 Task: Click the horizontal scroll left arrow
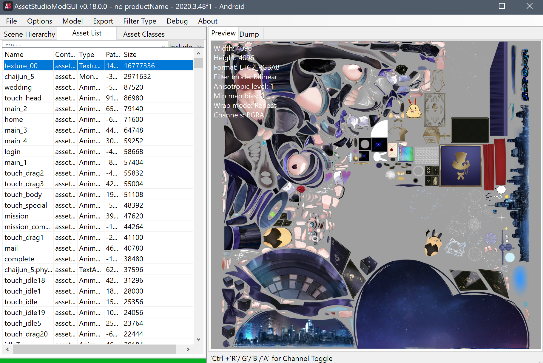coord(8,349)
